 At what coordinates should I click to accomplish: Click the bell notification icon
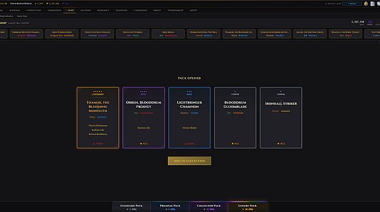366,3
